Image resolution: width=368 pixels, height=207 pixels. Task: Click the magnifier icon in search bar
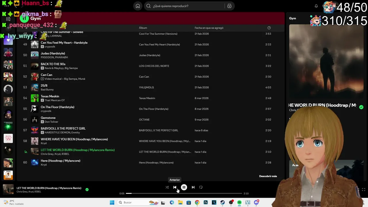pos(148,6)
